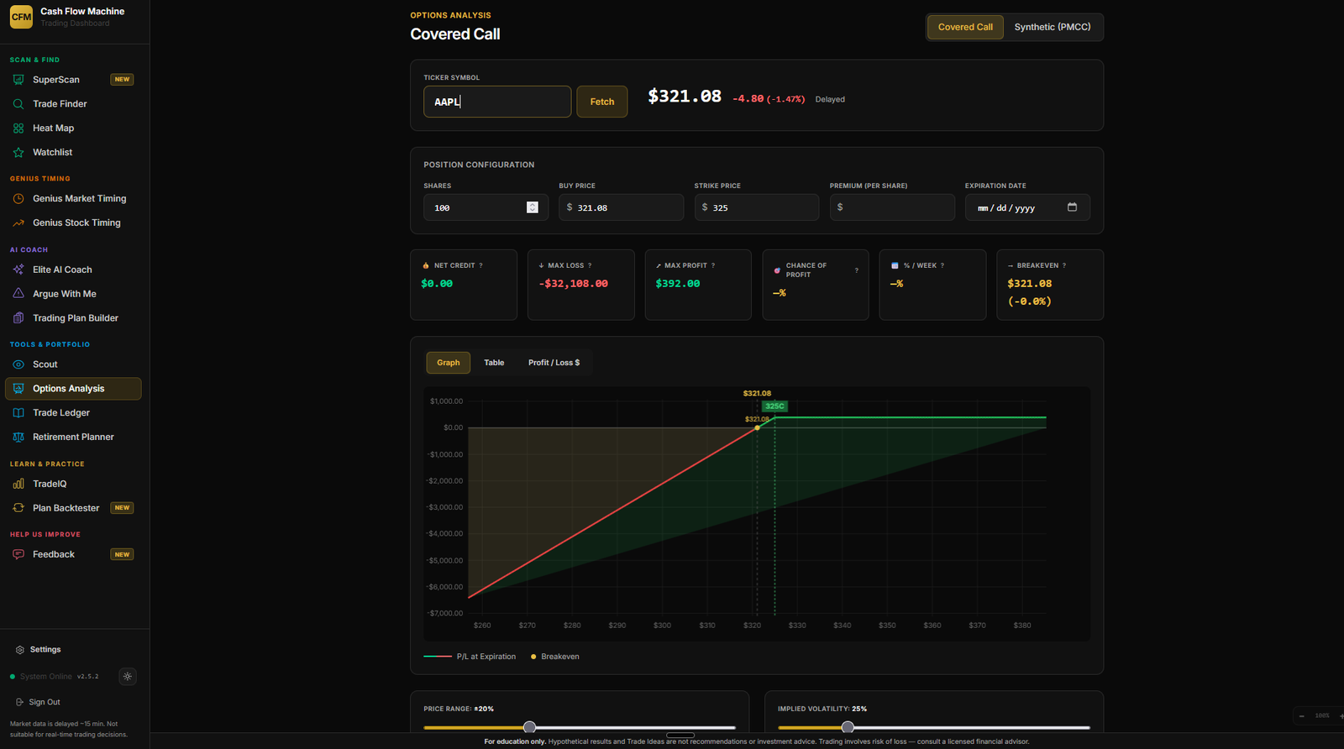The image size is (1344, 749).
Task: Click the 325C strike marker on chart
Action: 774,406
